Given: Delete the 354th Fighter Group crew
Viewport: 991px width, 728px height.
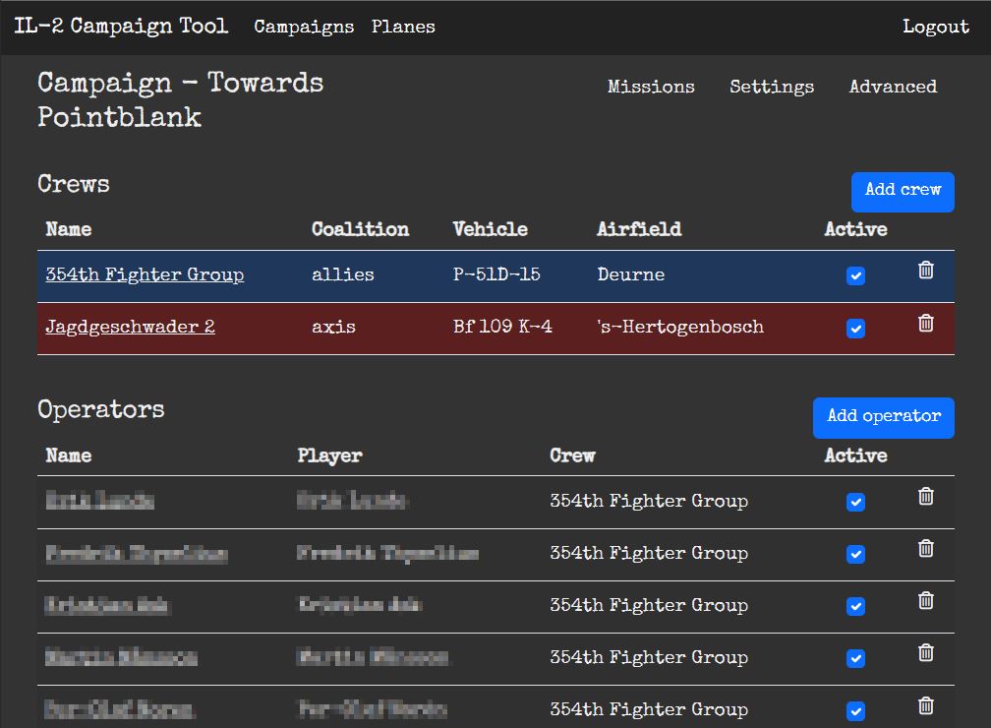Looking at the screenshot, I should click(925, 271).
